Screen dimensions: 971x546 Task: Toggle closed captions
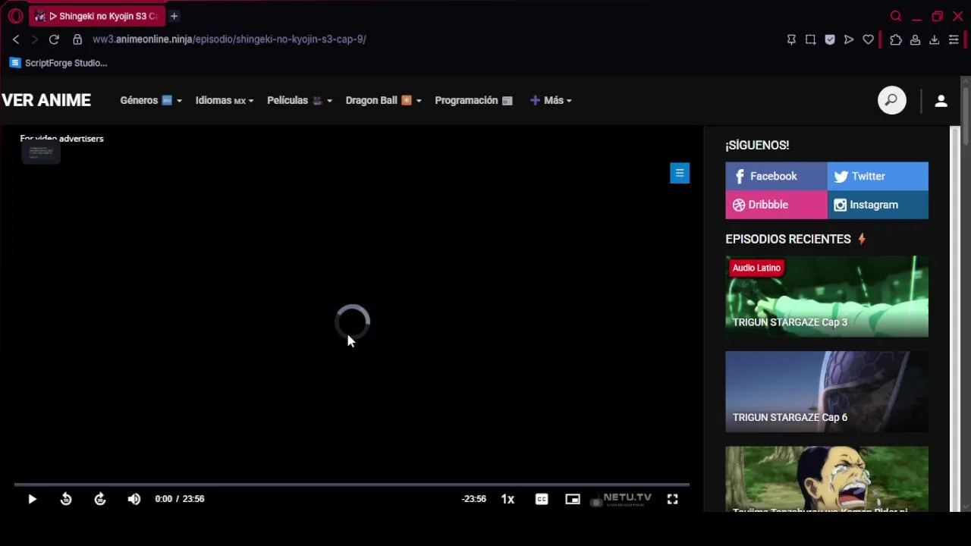point(542,499)
